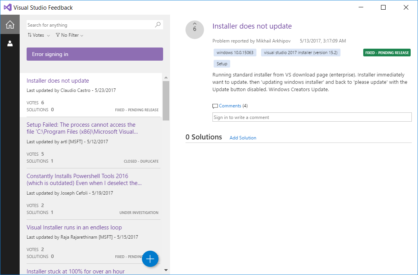Click the FIXED - PENDING RELEASE status badge
418x275 pixels.
(387, 53)
